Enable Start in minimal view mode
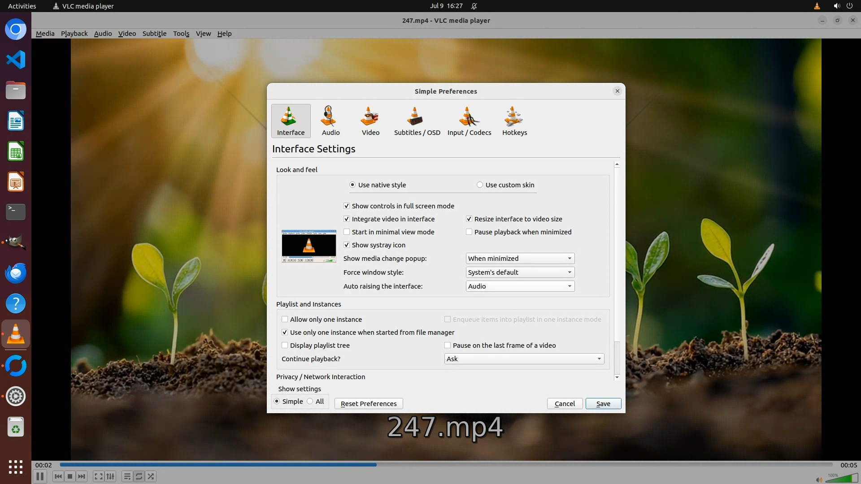This screenshot has height=484, width=861. [x=347, y=232]
